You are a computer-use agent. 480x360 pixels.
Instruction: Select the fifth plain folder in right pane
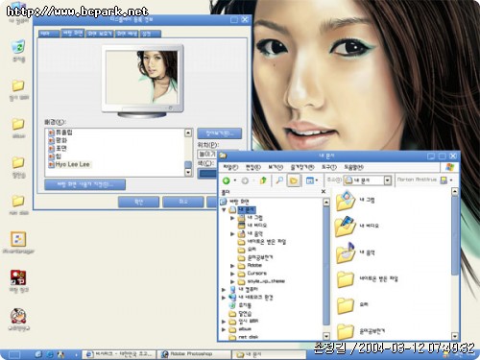[x=346, y=305]
